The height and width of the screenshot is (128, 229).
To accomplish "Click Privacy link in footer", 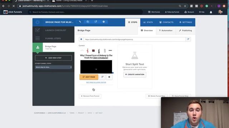I will click(81, 113).
